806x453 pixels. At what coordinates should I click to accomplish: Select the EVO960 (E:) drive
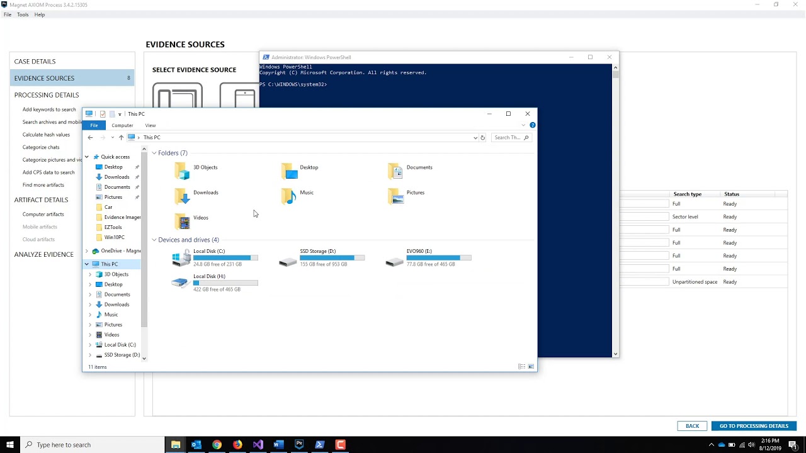(x=428, y=257)
